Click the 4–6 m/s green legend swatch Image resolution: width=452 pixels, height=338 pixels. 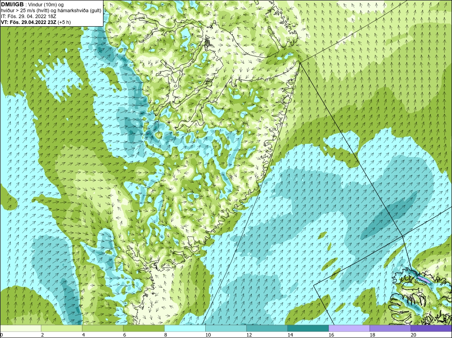103,328
